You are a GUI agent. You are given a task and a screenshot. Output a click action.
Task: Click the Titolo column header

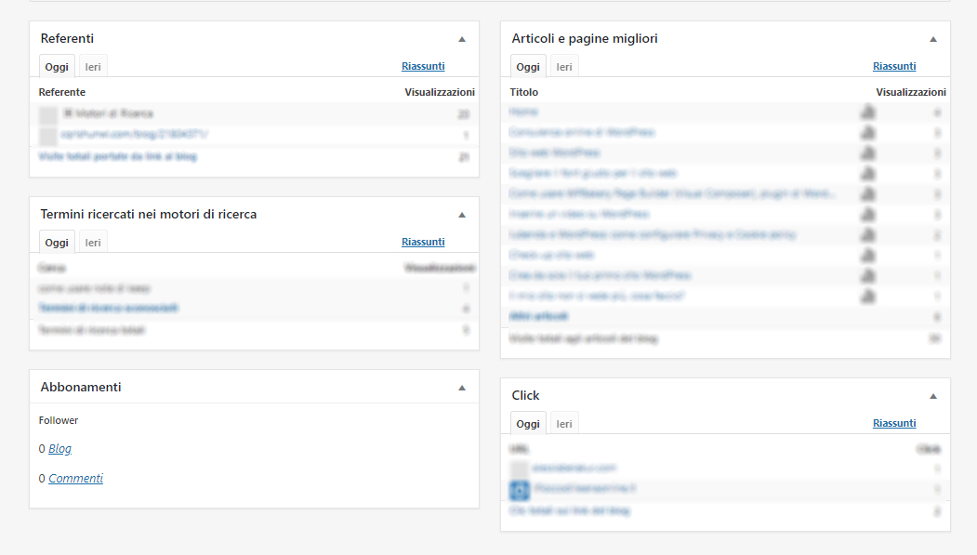coord(523,92)
